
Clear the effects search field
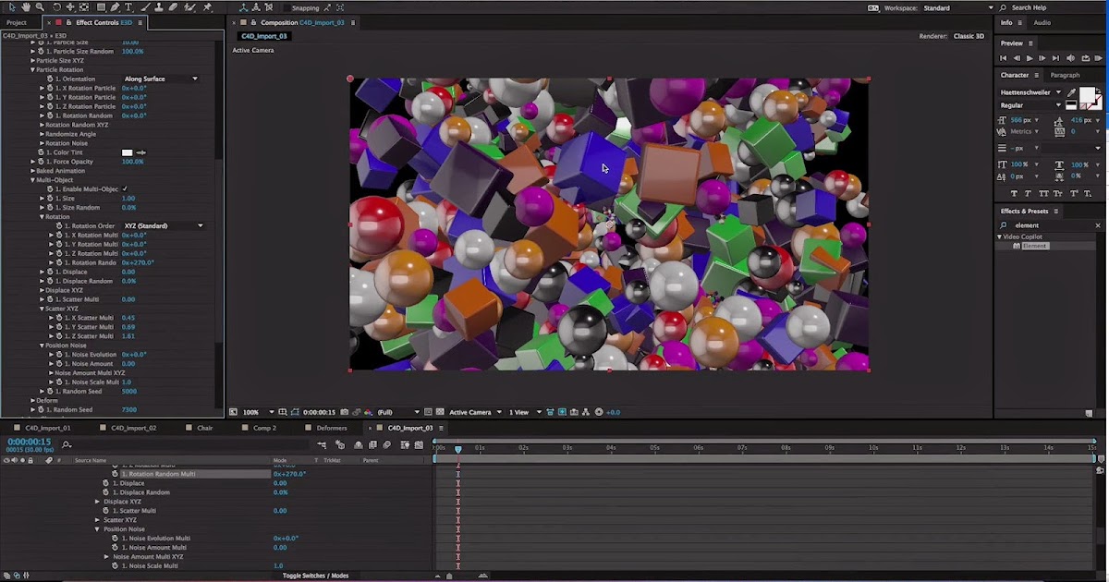(1098, 225)
